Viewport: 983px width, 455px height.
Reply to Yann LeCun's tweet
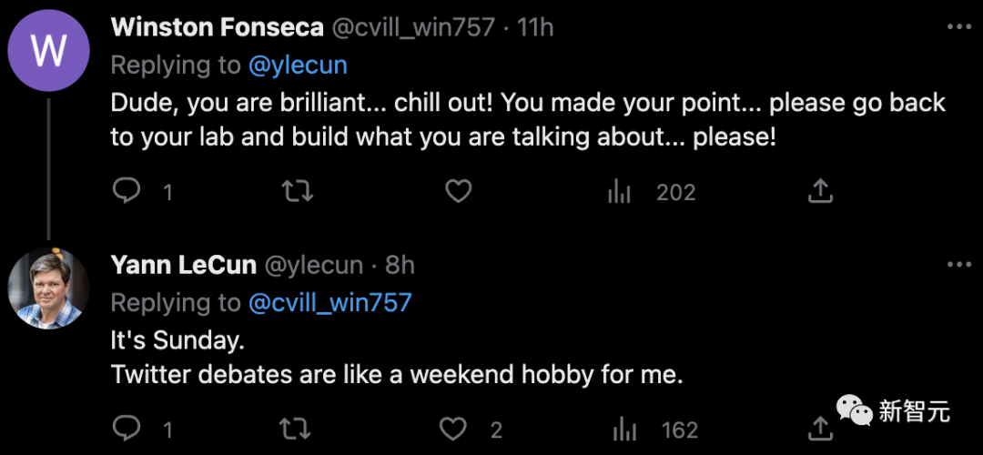[x=127, y=429]
